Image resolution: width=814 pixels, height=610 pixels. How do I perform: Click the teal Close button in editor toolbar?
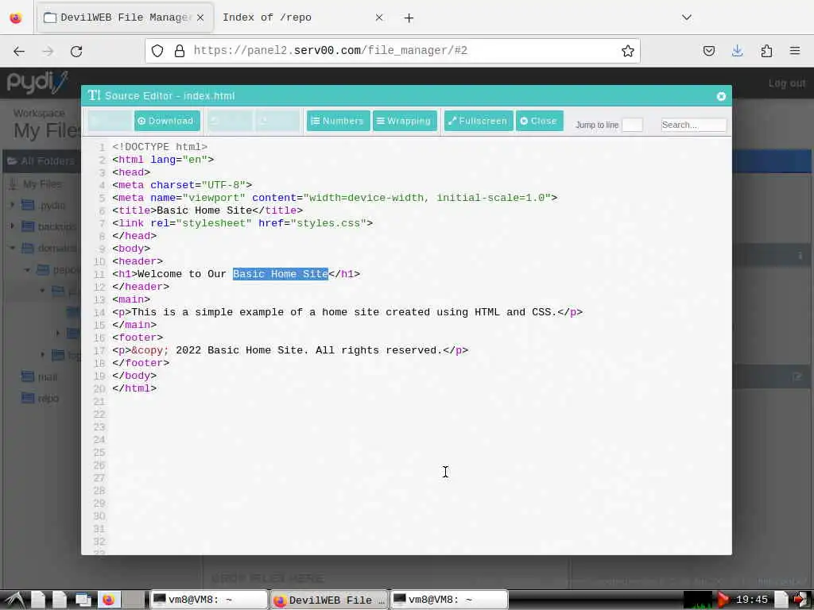click(x=539, y=121)
